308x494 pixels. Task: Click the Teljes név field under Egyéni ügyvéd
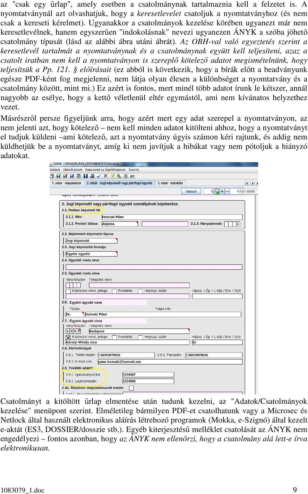pos(164,314)
